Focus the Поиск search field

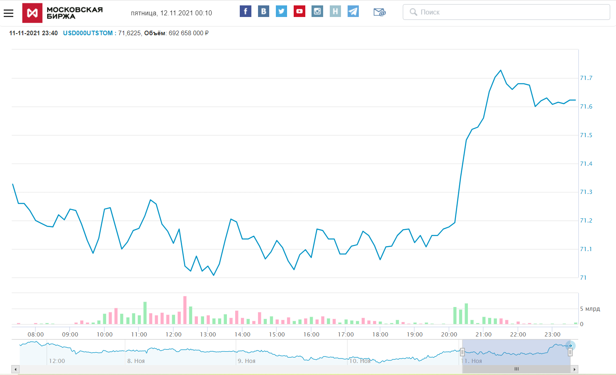tap(506, 12)
